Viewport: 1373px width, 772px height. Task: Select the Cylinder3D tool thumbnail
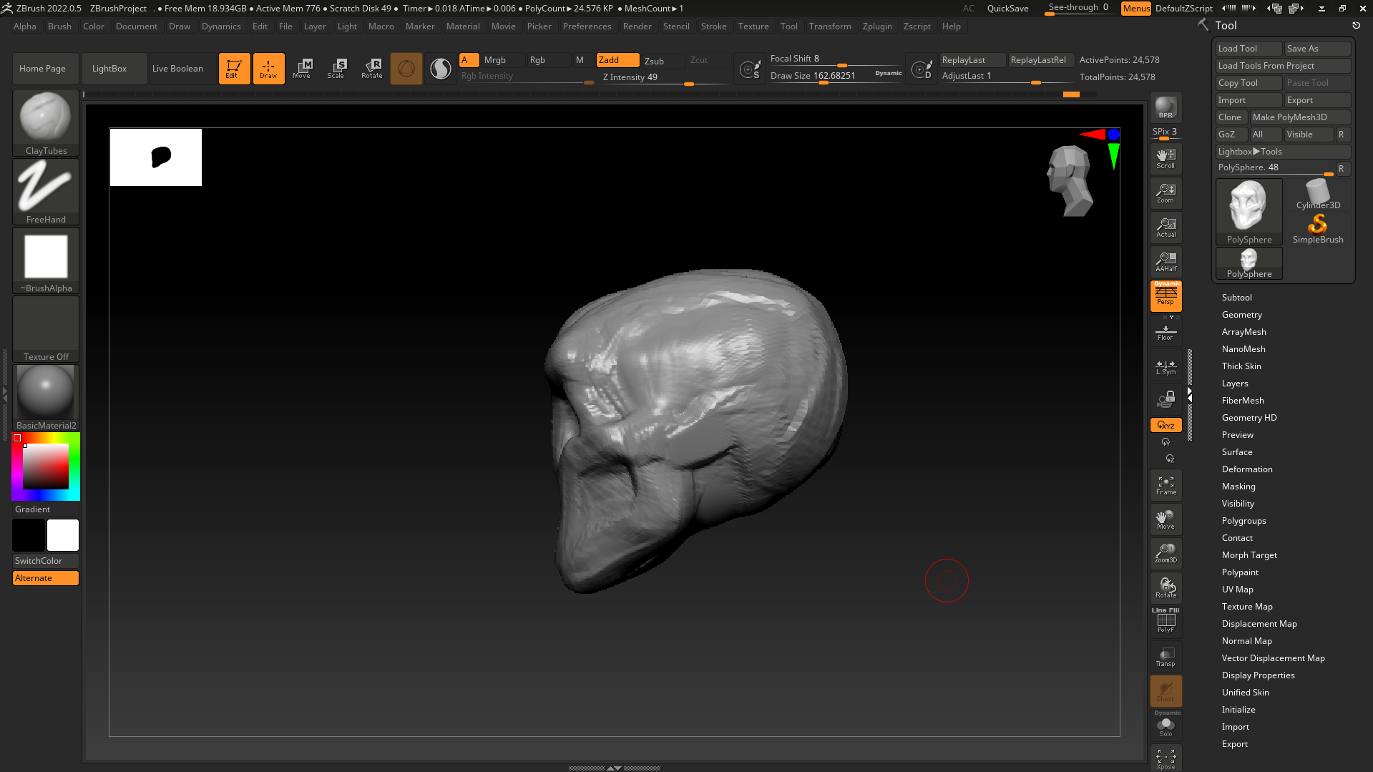[1318, 195]
